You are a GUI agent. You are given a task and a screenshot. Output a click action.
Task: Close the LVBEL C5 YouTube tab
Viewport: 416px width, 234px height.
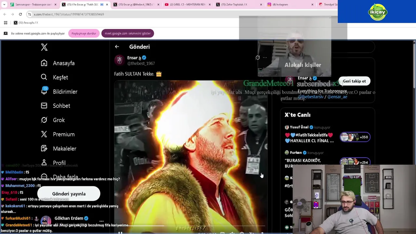pos(210,5)
